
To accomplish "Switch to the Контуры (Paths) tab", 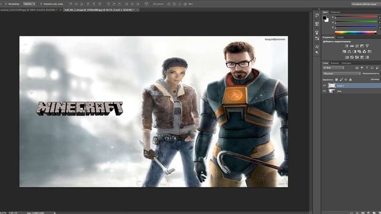I will pos(346,63).
